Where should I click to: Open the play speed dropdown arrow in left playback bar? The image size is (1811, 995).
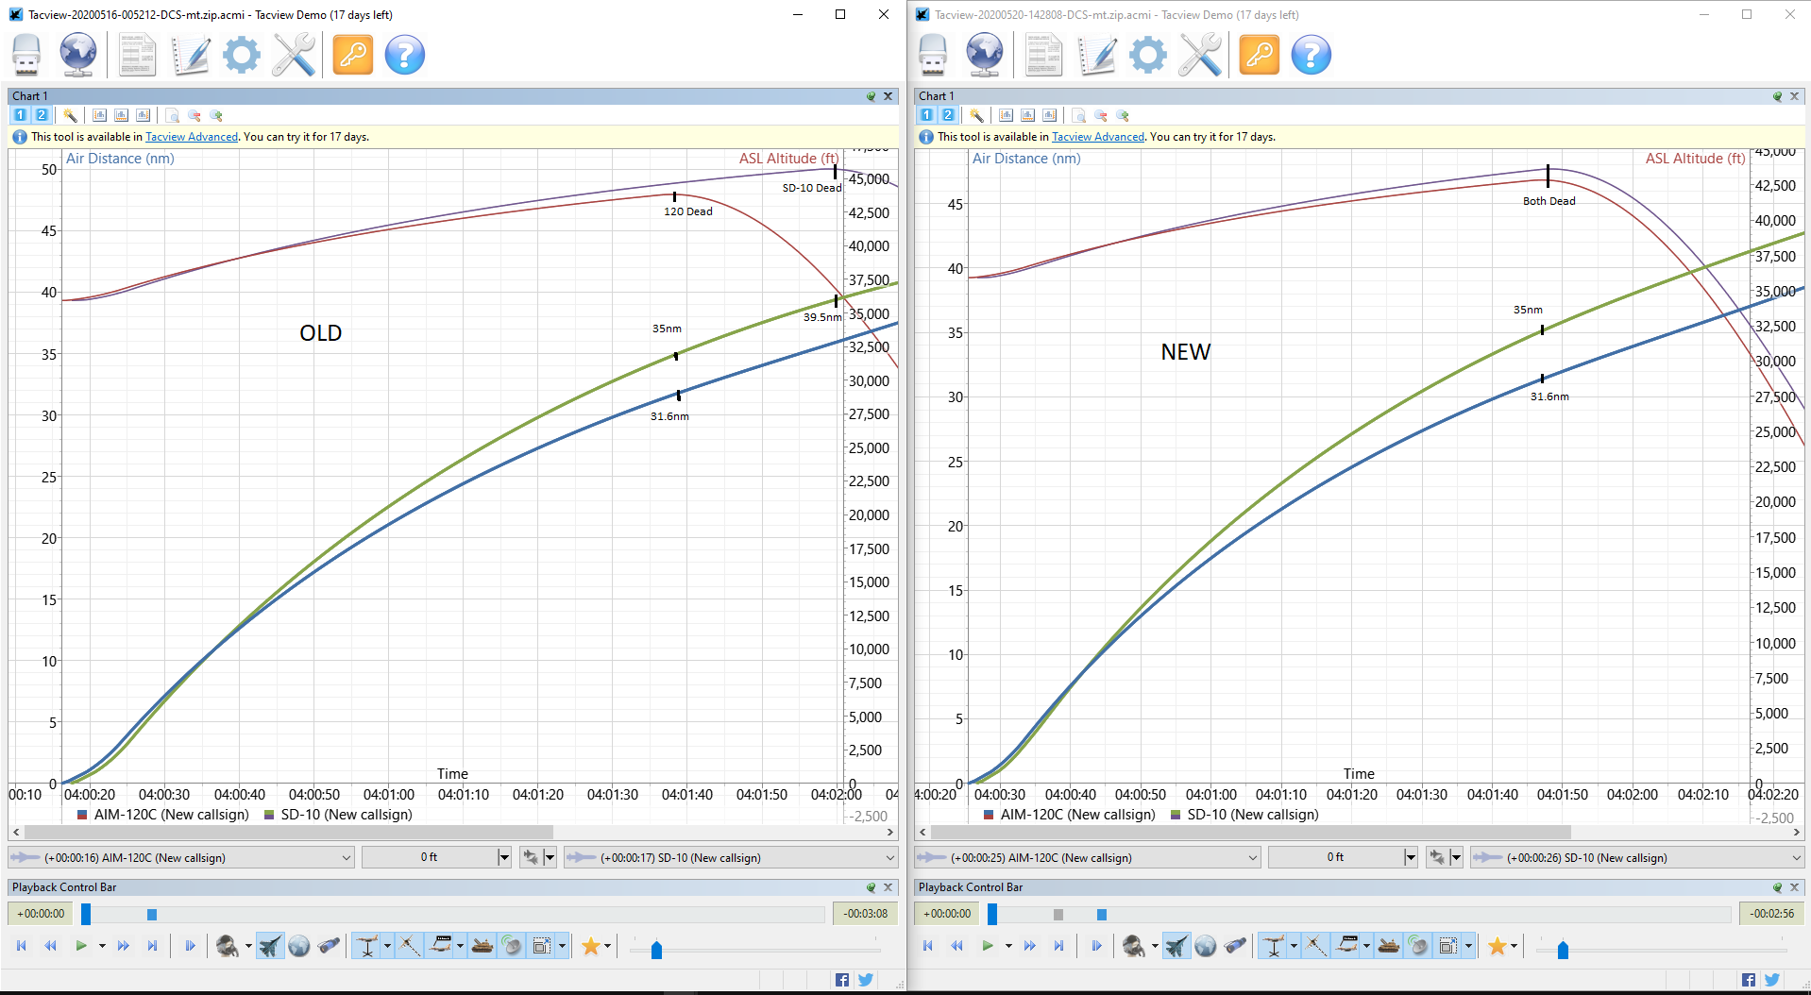click(102, 946)
